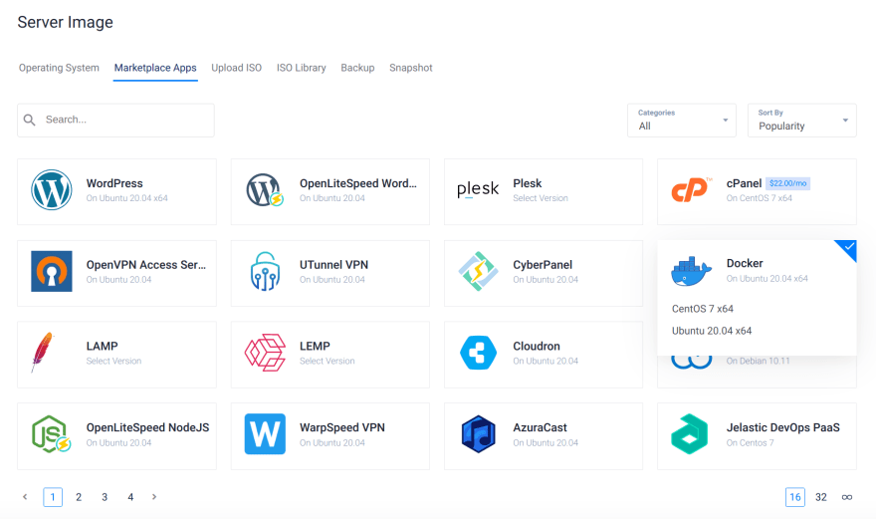Click the Plesk logo
This screenshot has width=876, height=519.
478,189
